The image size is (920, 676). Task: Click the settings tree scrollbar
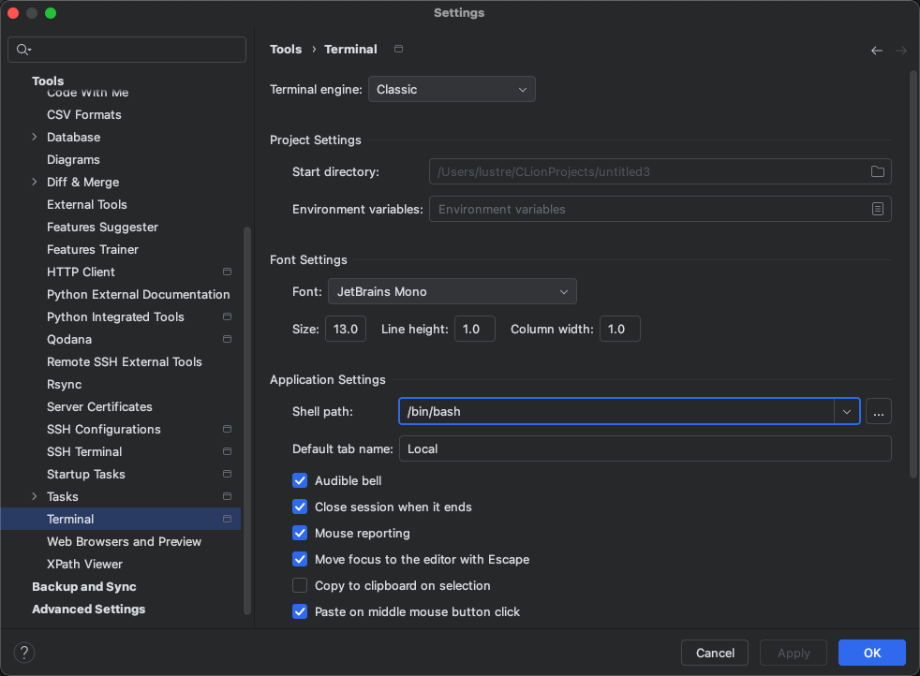pyautogui.click(x=247, y=420)
